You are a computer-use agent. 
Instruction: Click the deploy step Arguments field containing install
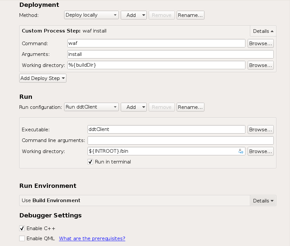tap(170, 54)
